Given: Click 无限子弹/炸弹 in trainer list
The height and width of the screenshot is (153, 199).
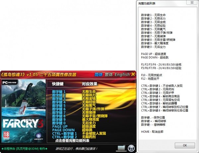Looking at the screenshot, I should coord(93,109).
